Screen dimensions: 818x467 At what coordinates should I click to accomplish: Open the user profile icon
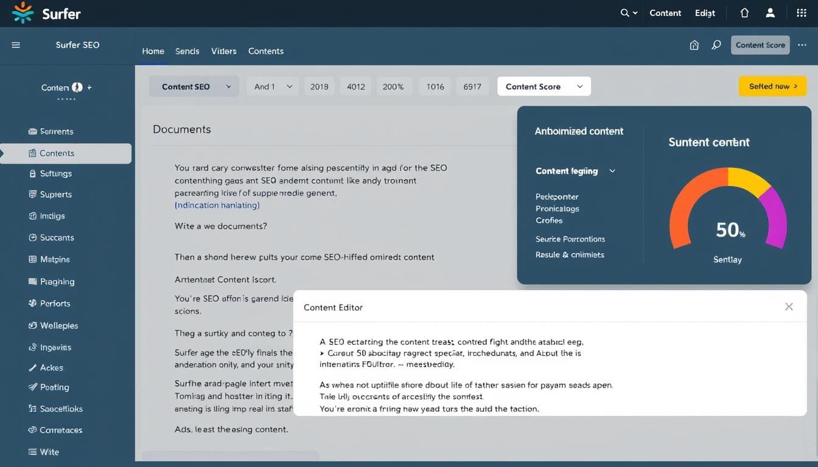770,13
